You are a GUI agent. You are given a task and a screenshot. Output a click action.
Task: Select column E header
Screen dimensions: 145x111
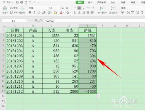coord(88,26)
